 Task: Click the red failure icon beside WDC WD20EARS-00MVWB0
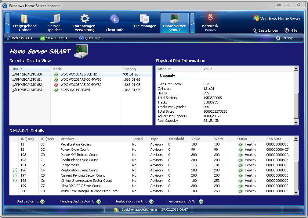point(56,85)
